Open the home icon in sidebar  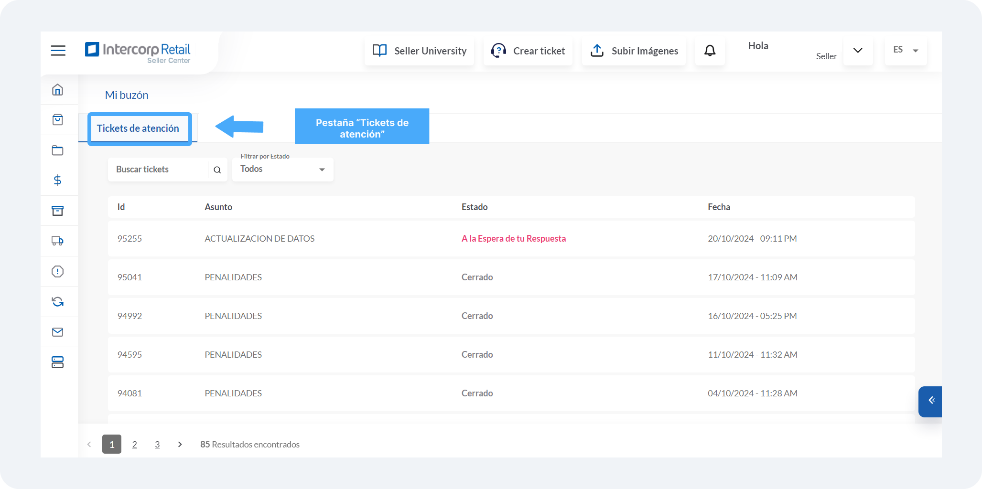click(x=57, y=90)
